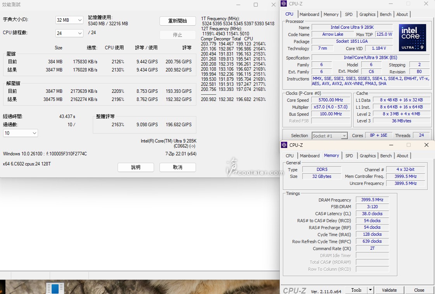
Task: Click the 1.184 V core VID value
Action: pos(379,48)
